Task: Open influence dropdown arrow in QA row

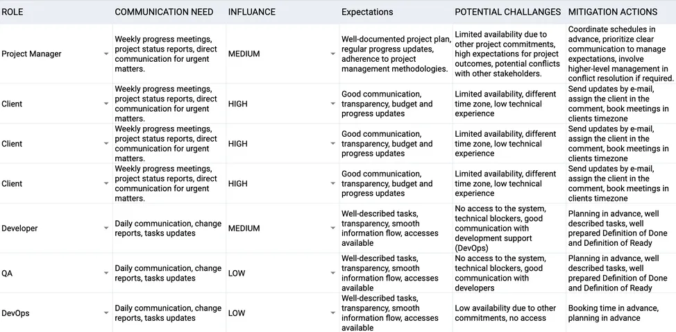Action: point(333,274)
